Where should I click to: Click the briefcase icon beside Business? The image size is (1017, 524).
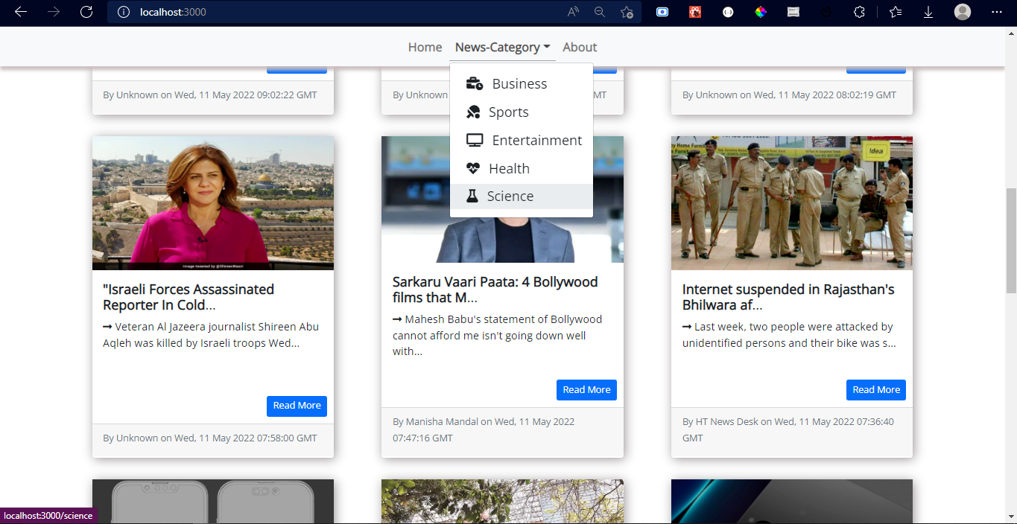pos(475,84)
